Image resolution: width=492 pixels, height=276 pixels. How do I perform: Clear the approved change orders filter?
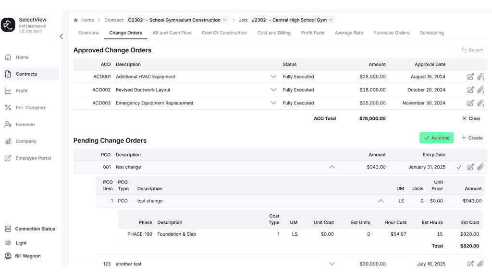[471, 118]
